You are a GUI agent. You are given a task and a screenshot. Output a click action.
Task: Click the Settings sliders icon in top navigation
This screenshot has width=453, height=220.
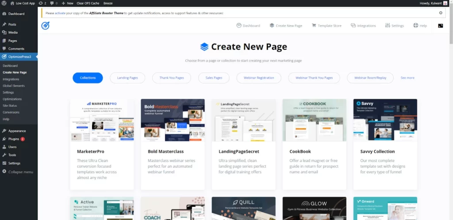click(388, 25)
